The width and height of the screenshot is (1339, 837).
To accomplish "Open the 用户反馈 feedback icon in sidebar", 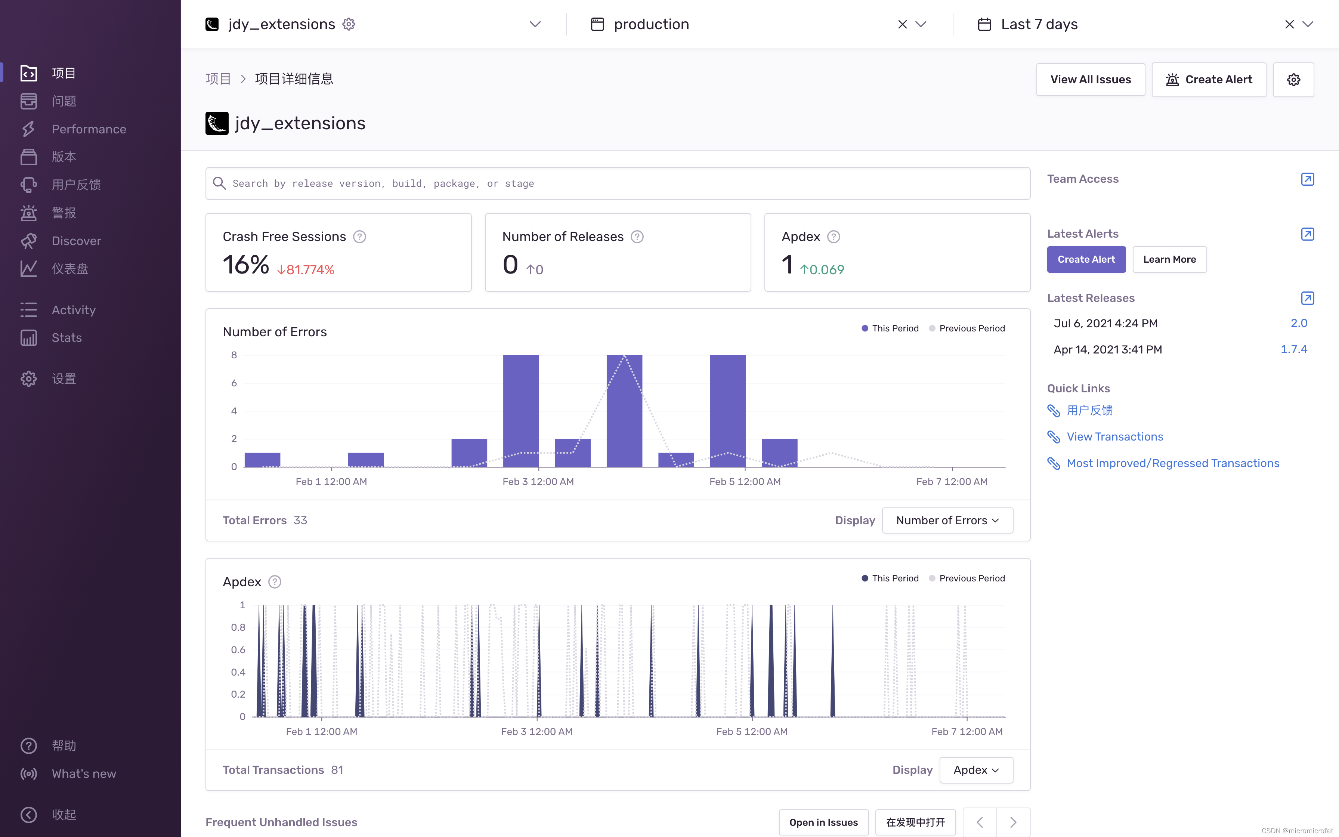I will [x=29, y=185].
